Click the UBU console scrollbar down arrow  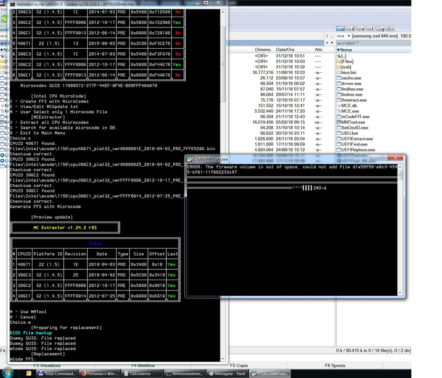tap(223, 359)
